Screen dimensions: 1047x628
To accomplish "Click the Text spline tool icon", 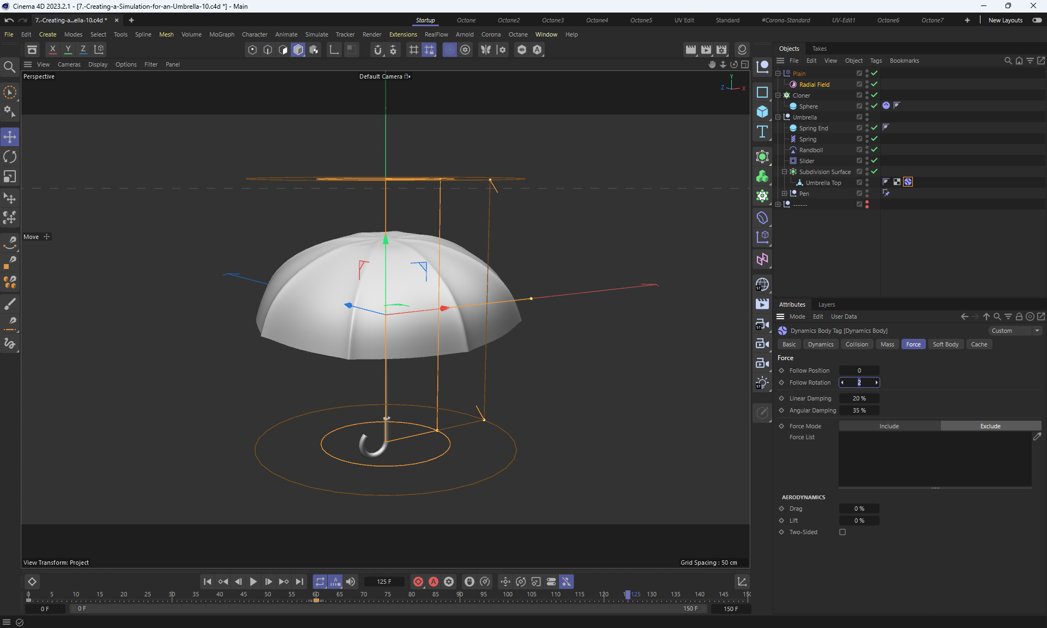I will click(x=762, y=131).
